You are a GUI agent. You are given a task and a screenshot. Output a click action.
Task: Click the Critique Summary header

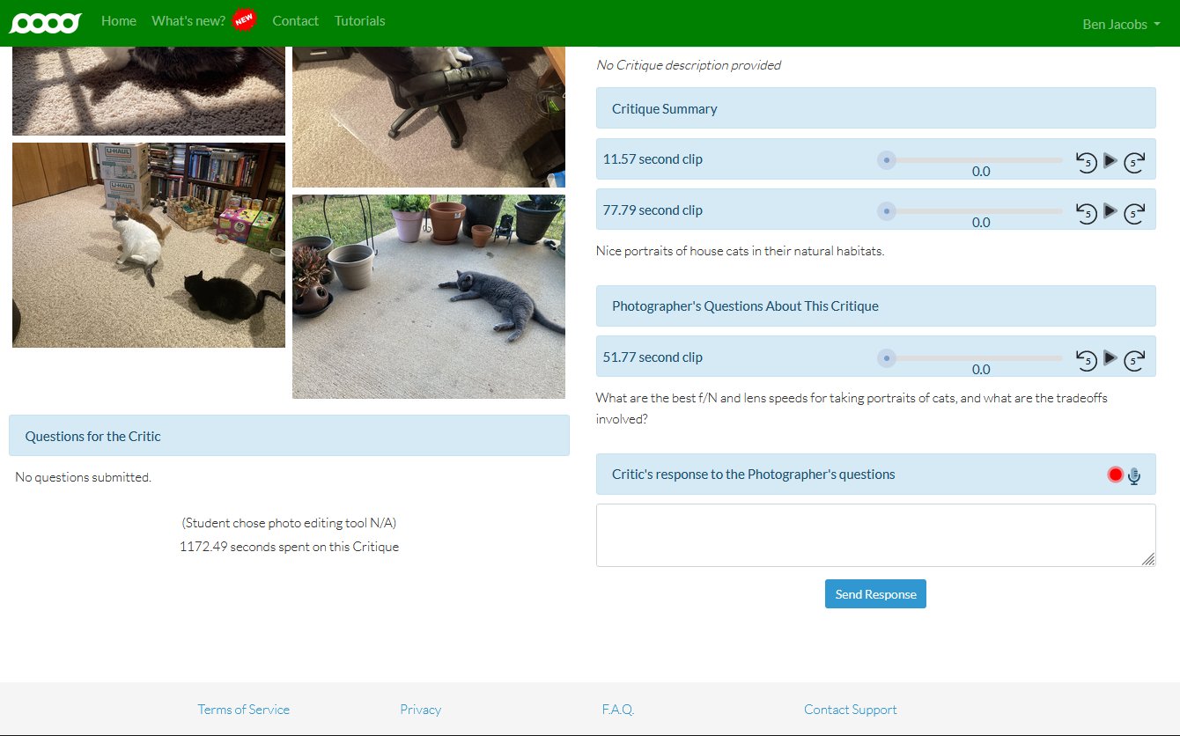click(x=875, y=108)
